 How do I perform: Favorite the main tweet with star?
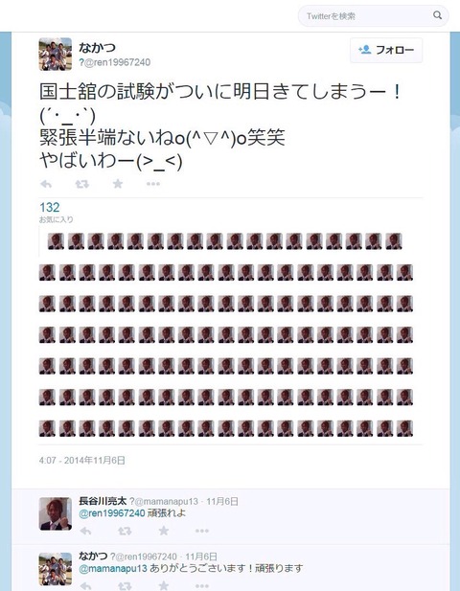point(118,184)
